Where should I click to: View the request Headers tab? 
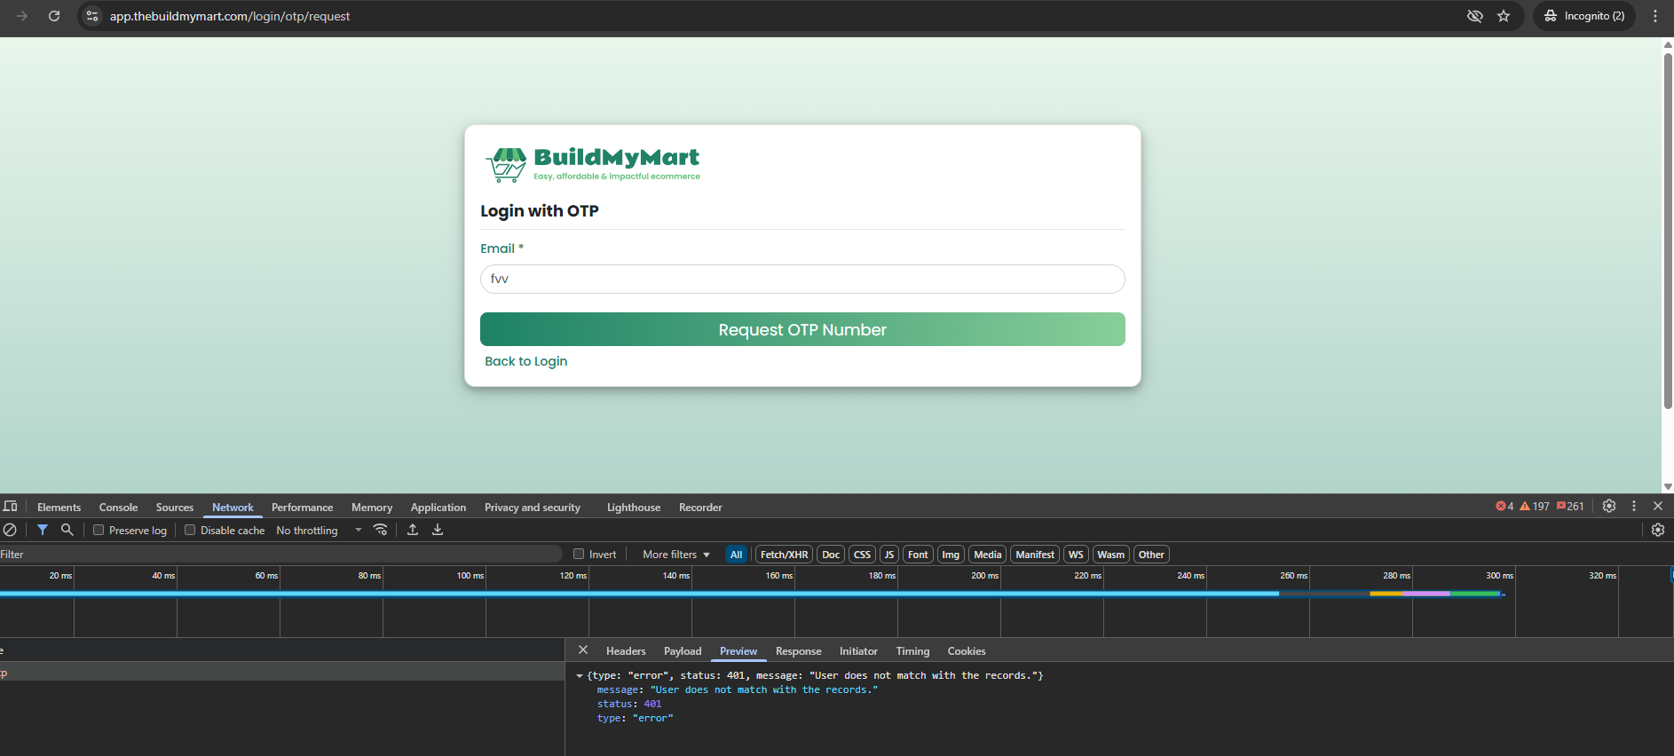[x=626, y=651]
